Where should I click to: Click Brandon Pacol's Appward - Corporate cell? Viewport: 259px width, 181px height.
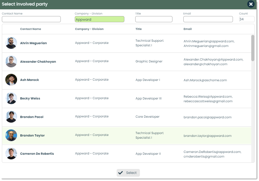click(92, 116)
